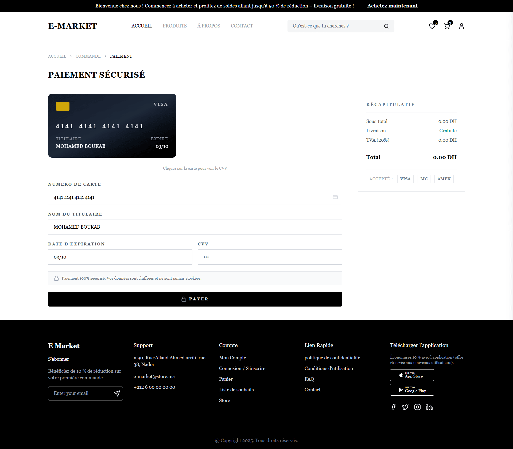
Task: Open Conditions d'utilisation link
Action: click(x=329, y=368)
